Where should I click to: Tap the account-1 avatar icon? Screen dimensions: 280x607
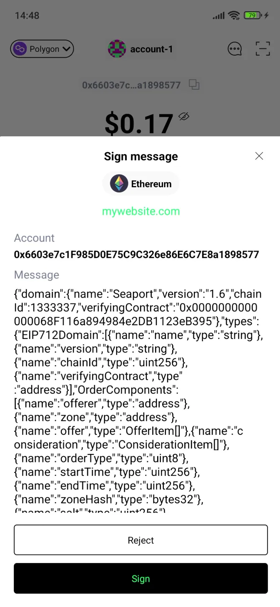tap(117, 49)
